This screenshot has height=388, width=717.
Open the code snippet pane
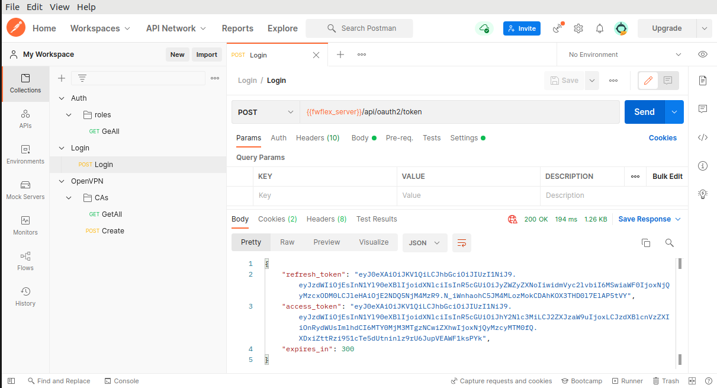click(x=703, y=137)
